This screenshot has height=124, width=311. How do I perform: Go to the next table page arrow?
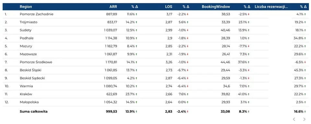click(304, 119)
